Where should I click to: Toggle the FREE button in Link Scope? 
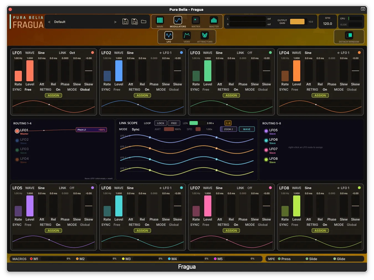click(x=174, y=123)
